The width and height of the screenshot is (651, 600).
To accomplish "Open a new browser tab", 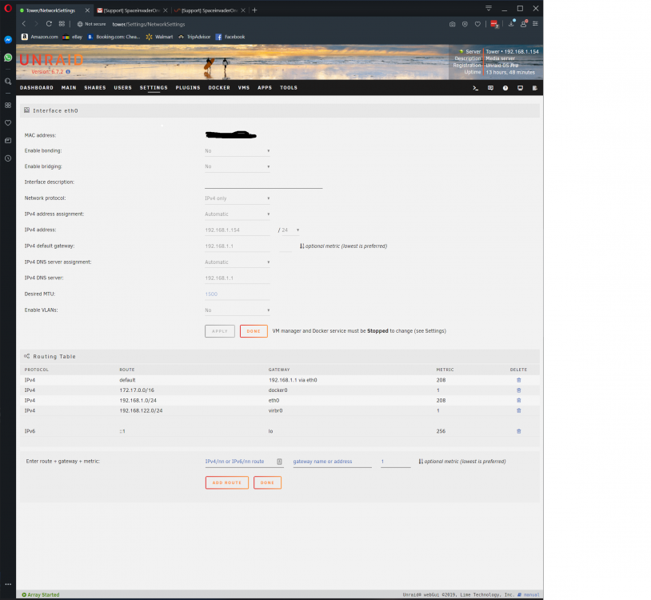I will (254, 10).
